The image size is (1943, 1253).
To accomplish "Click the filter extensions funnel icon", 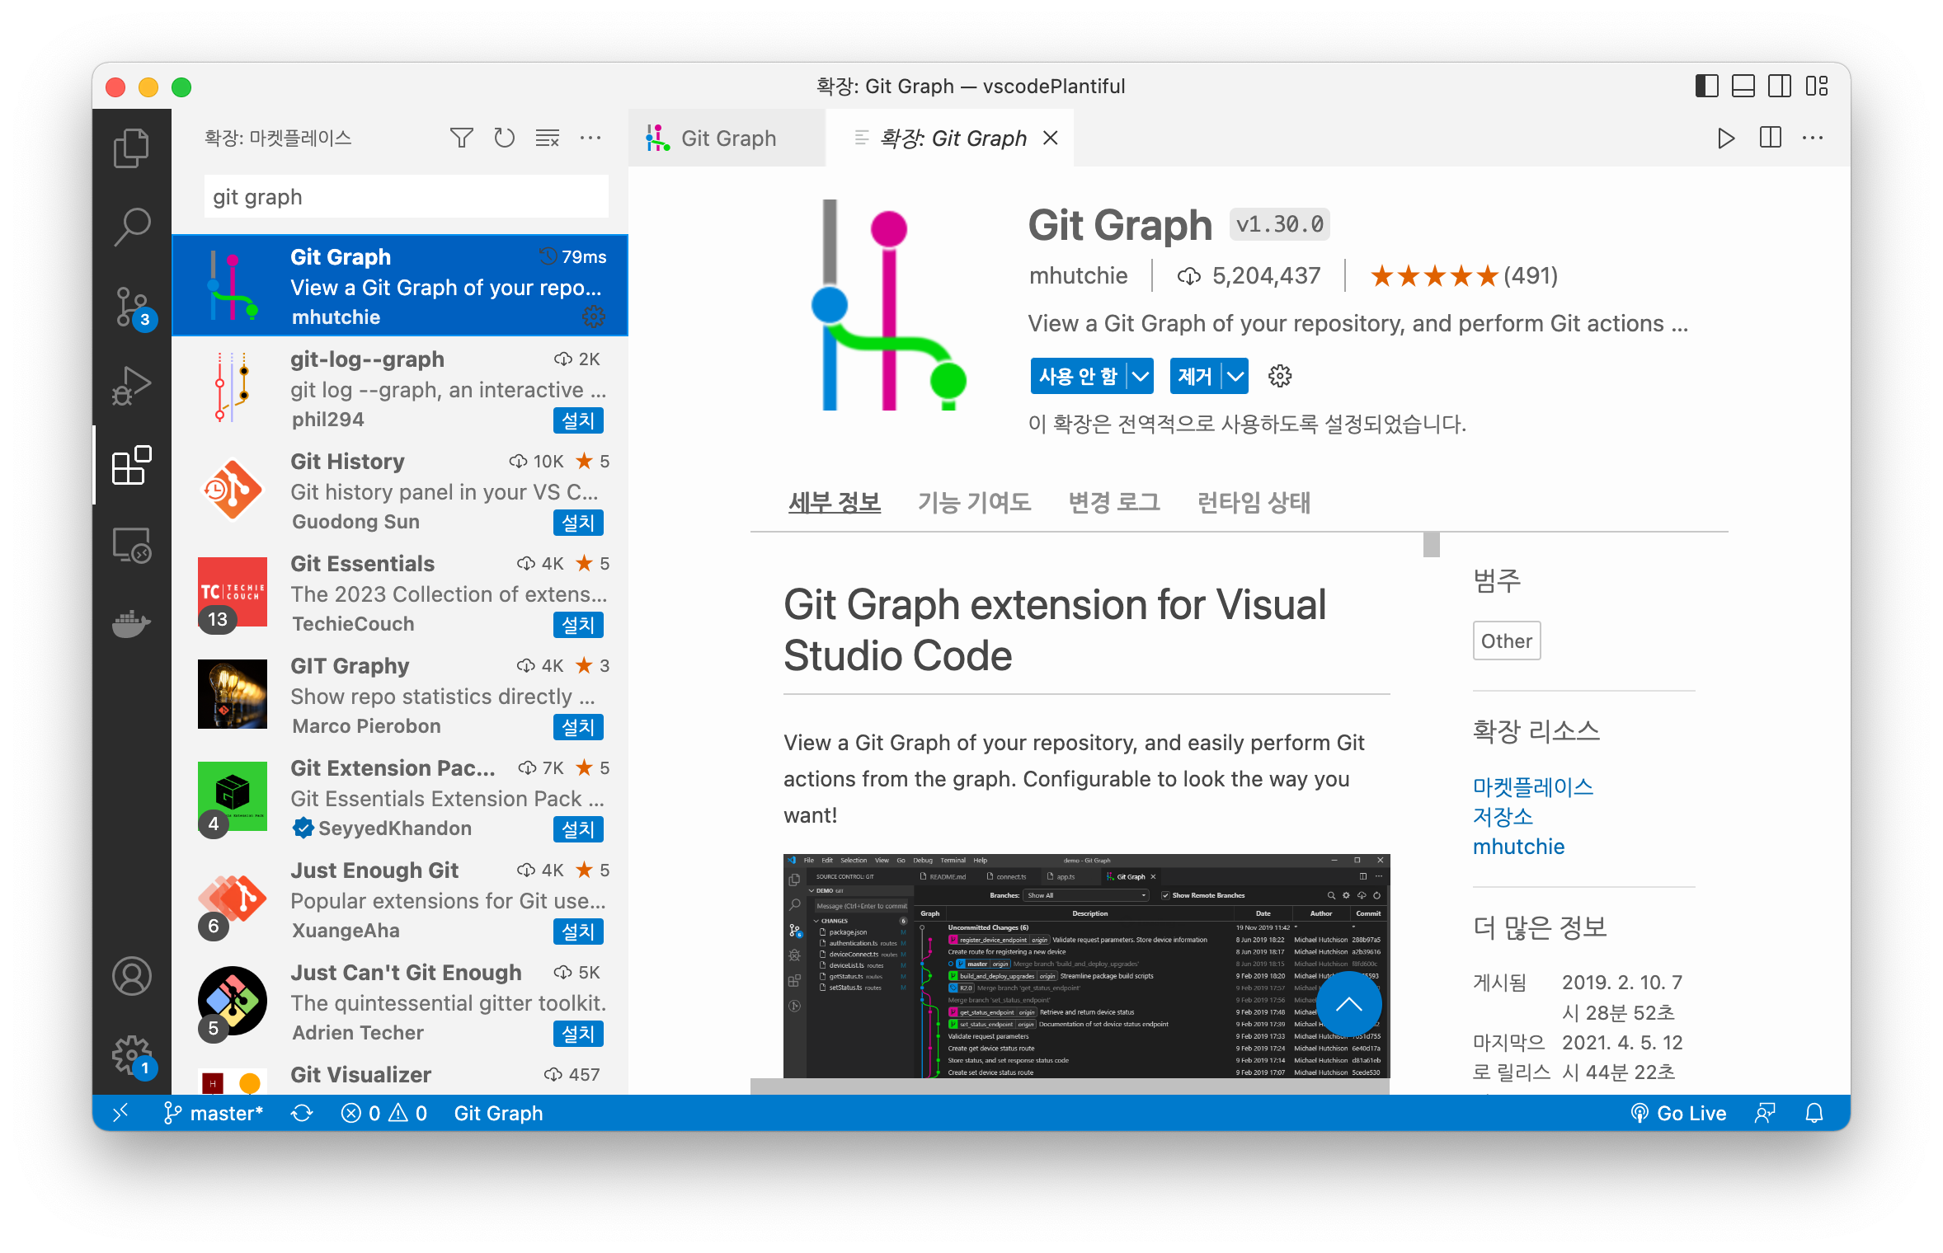I will click(462, 138).
